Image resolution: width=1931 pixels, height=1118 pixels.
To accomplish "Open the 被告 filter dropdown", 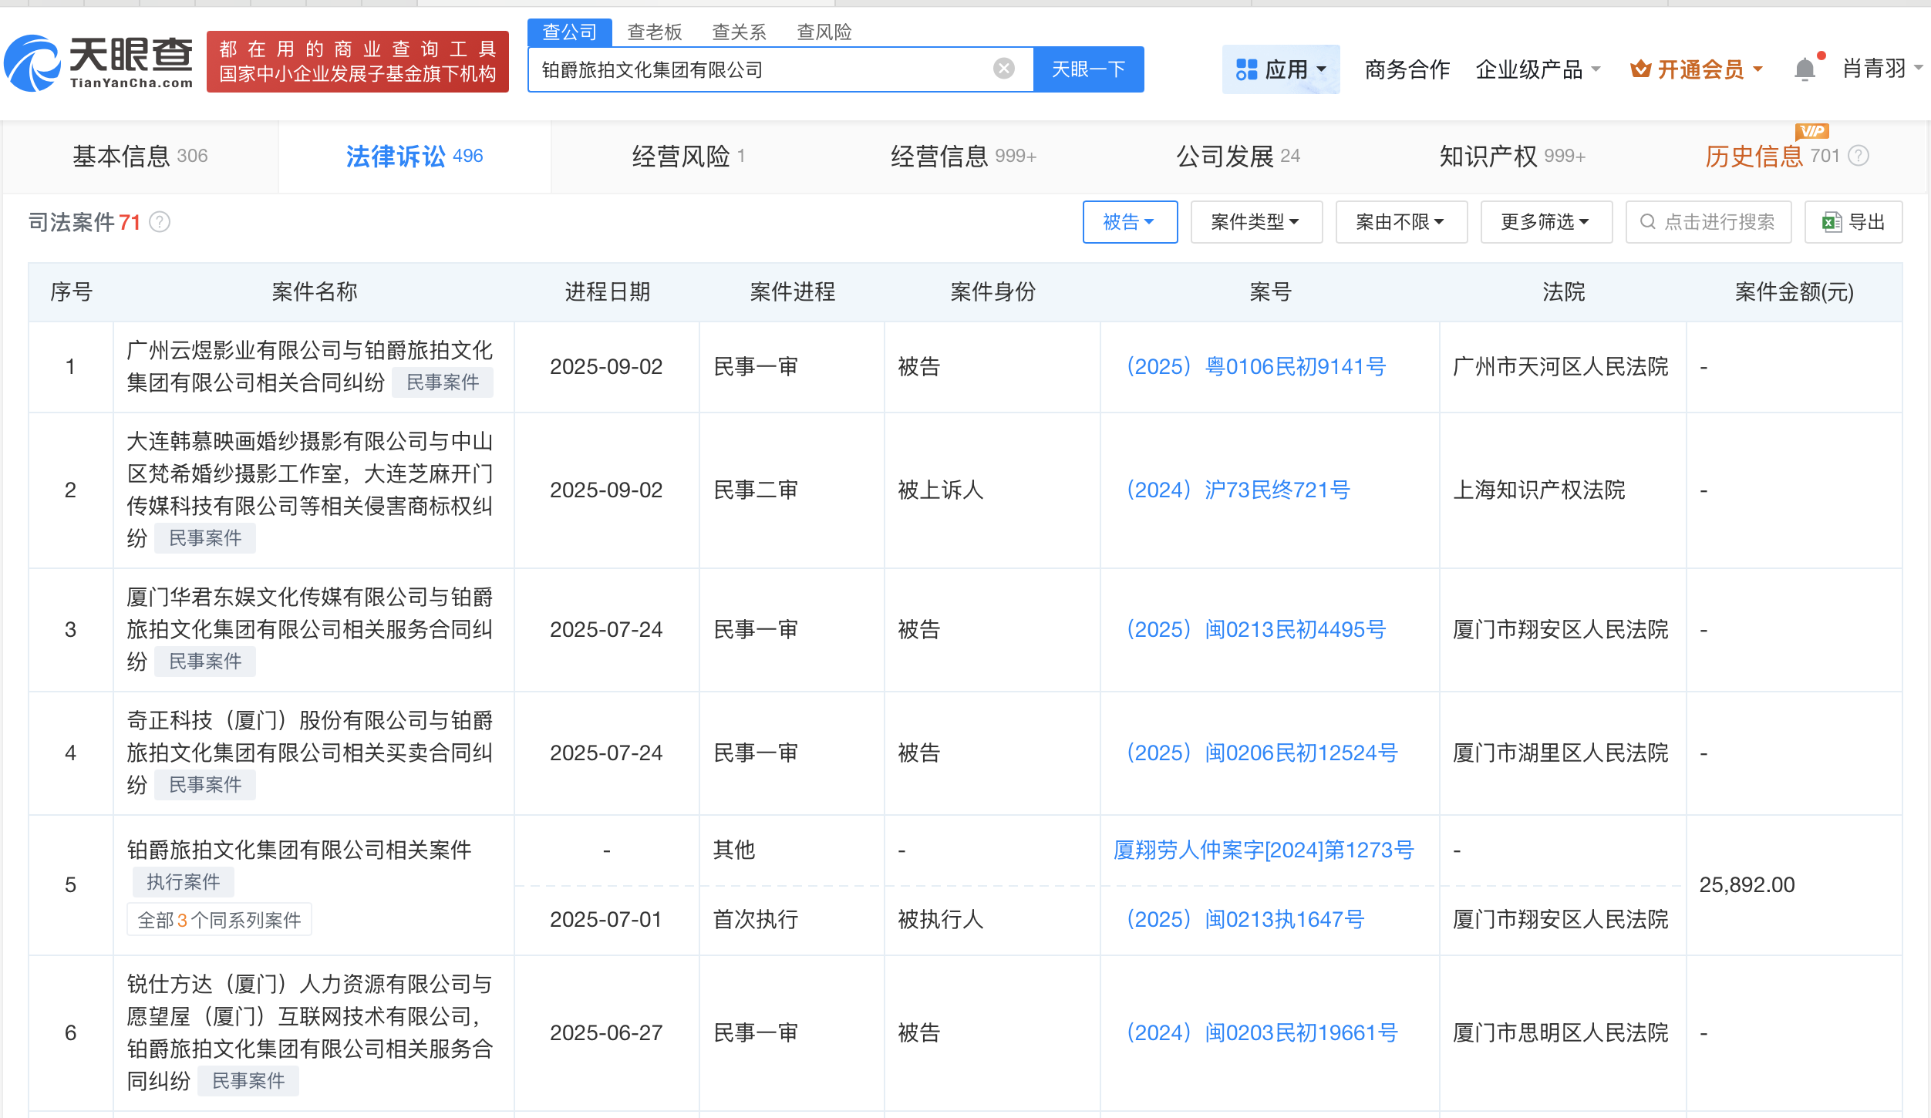I will tap(1130, 222).
